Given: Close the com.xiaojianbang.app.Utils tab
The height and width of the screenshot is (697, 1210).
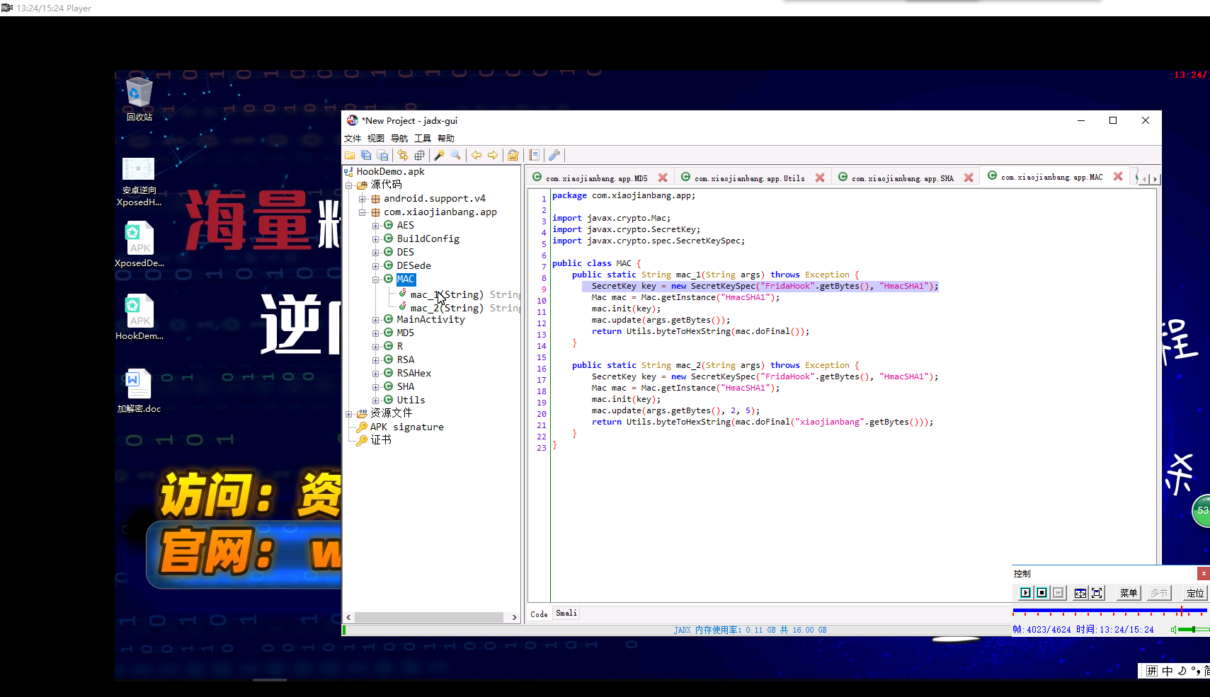Looking at the screenshot, I should point(820,178).
